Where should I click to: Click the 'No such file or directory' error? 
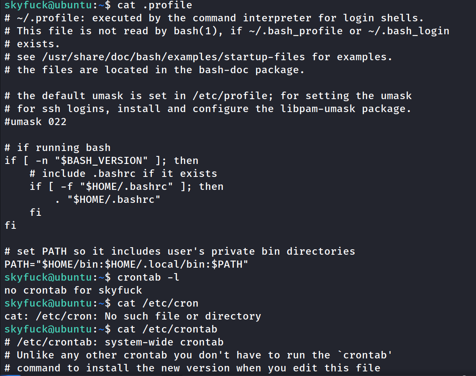coord(183,316)
